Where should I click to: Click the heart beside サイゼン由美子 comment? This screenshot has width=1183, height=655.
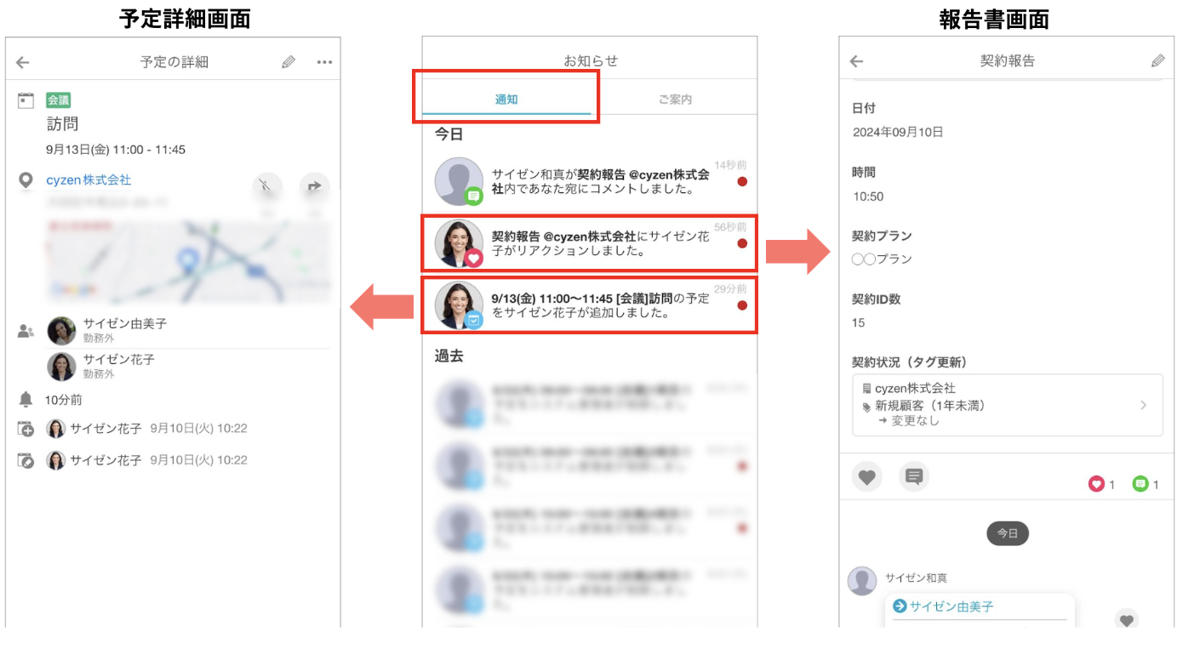point(1127,621)
